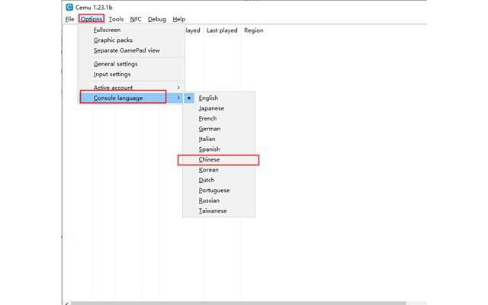The width and height of the screenshot is (488, 305).
Task: Select Taiwanese console language
Action: click(x=219, y=211)
